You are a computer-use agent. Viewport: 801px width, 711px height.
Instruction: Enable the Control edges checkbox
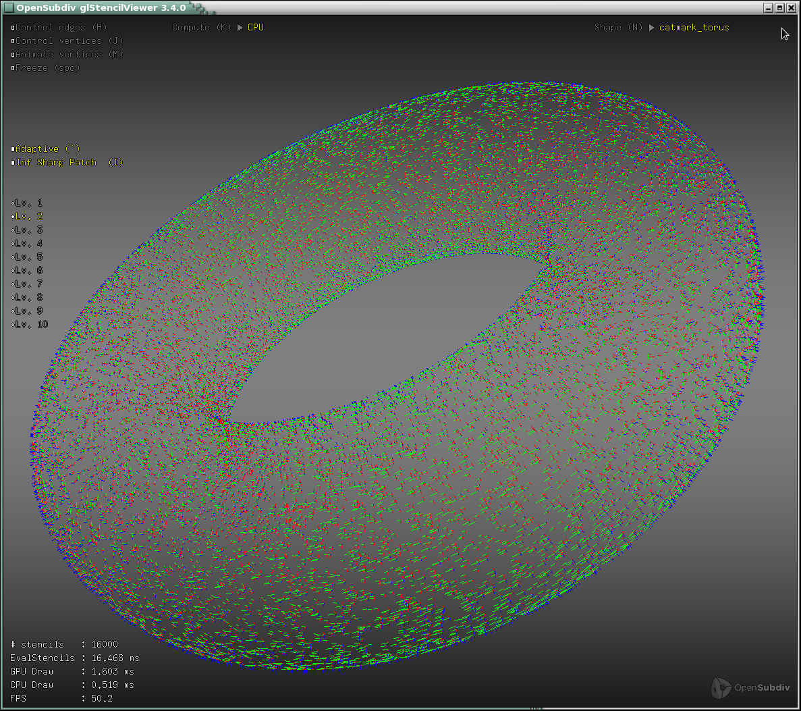pos(13,28)
